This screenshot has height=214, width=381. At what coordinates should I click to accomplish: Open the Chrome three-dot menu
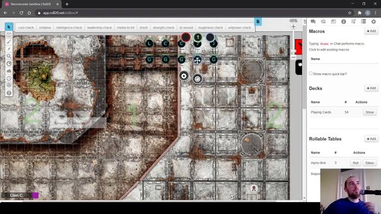coord(376,13)
